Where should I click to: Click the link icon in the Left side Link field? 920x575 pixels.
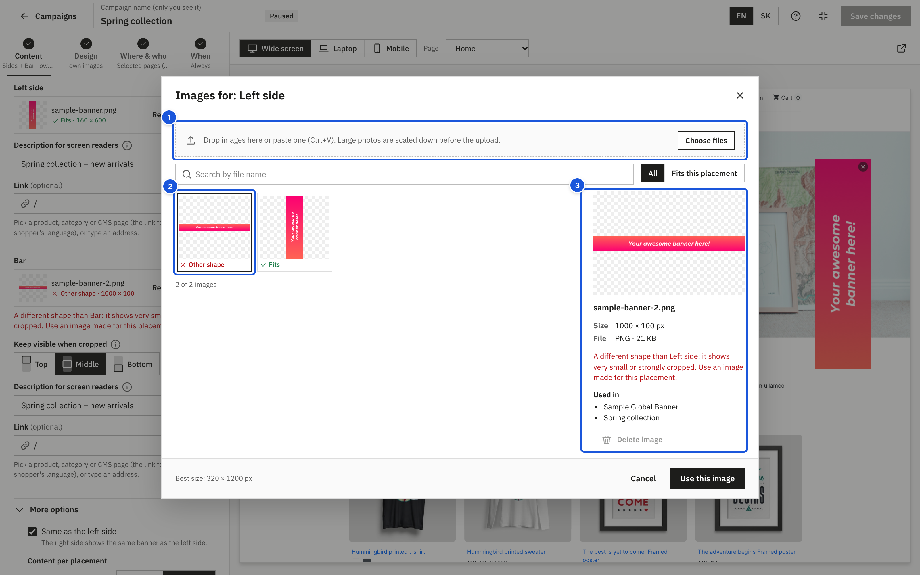[25, 204]
